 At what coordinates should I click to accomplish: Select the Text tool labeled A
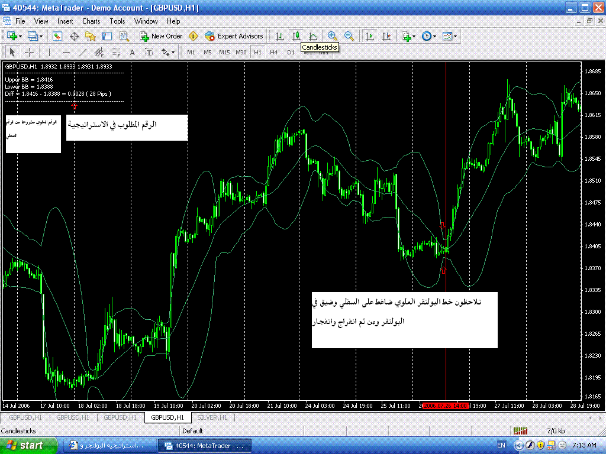tap(132, 52)
